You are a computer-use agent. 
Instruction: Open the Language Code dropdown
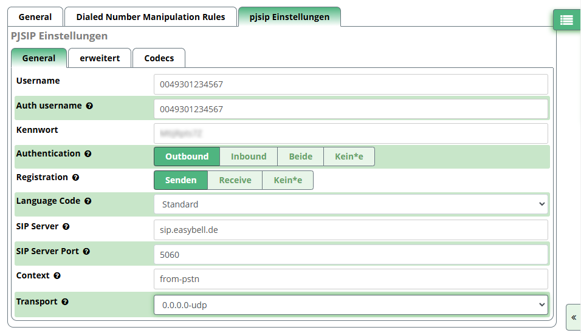click(x=351, y=204)
